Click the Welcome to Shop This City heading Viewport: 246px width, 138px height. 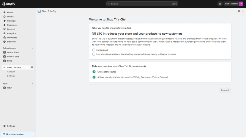click(x=107, y=20)
